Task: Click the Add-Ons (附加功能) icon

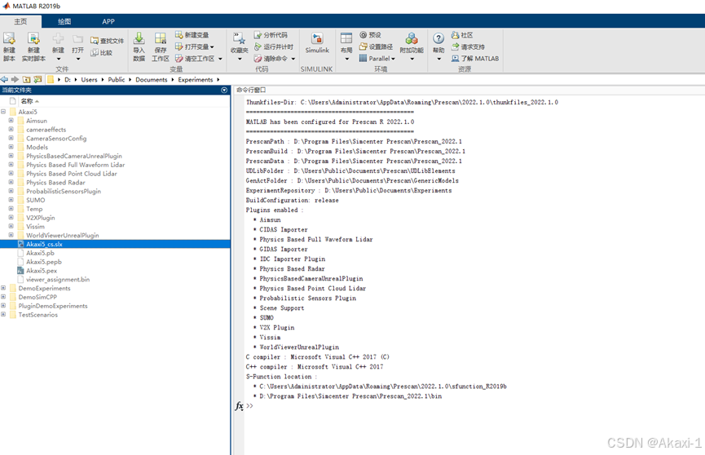Action: coord(412,38)
